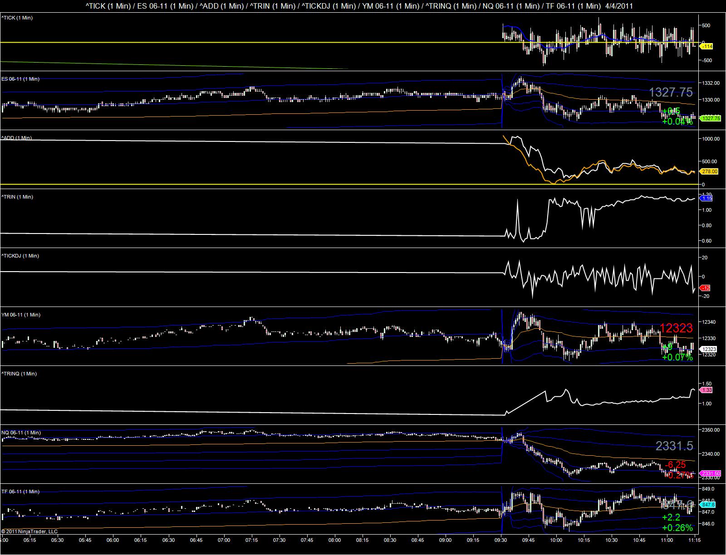Click the 06:00 time axis label
Viewport: 726px width, 555px height.
[113, 540]
